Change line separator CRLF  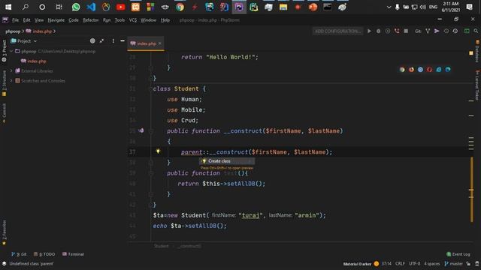pyautogui.click(x=400, y=263)
